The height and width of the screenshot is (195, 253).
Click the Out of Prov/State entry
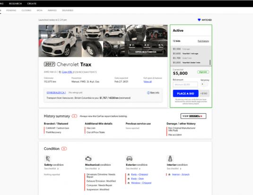coord(96,132)
